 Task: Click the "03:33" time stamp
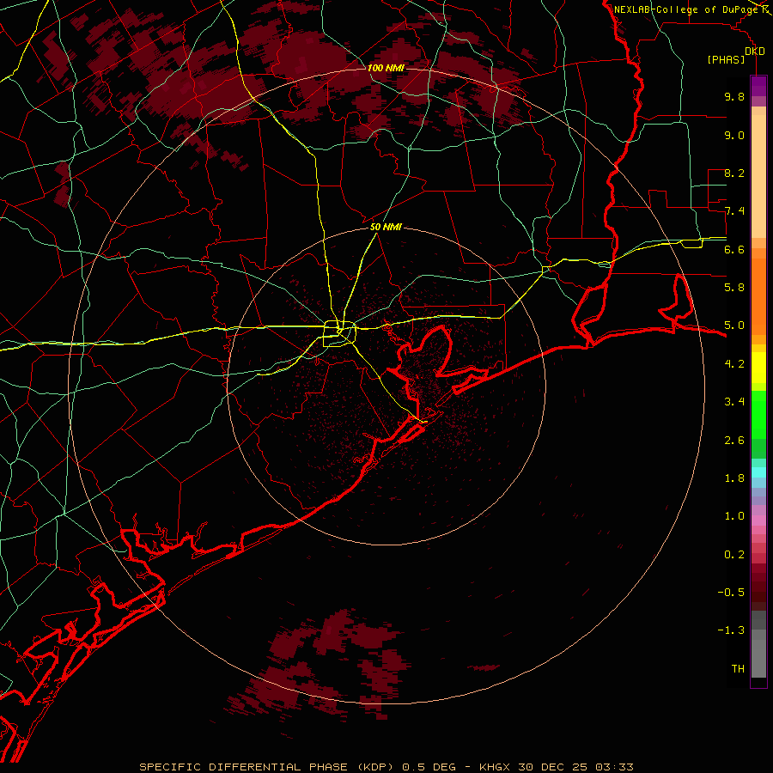coord(614,767)
